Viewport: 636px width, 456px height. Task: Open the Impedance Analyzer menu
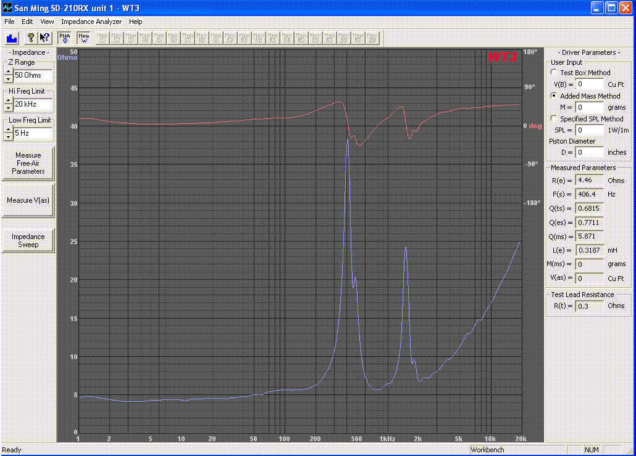91,22
